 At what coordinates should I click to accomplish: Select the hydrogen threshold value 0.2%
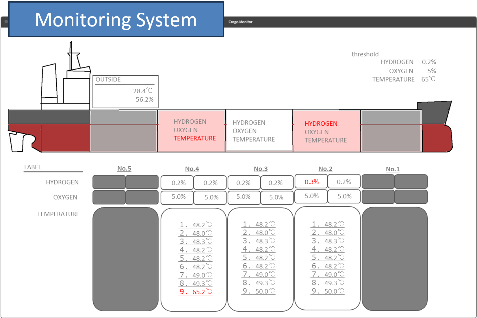[429, 62]
